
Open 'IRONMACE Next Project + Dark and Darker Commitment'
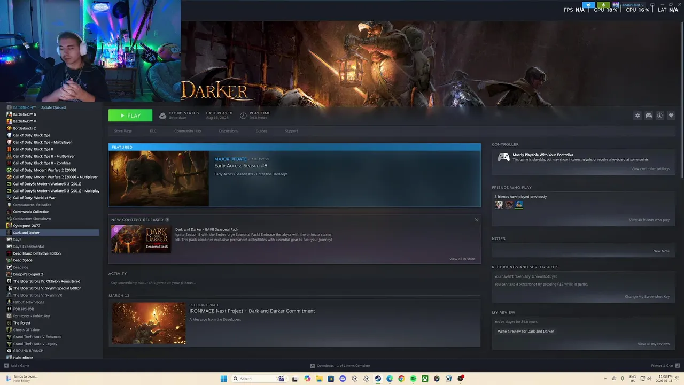pyautogui.click(x=252, y=311)
